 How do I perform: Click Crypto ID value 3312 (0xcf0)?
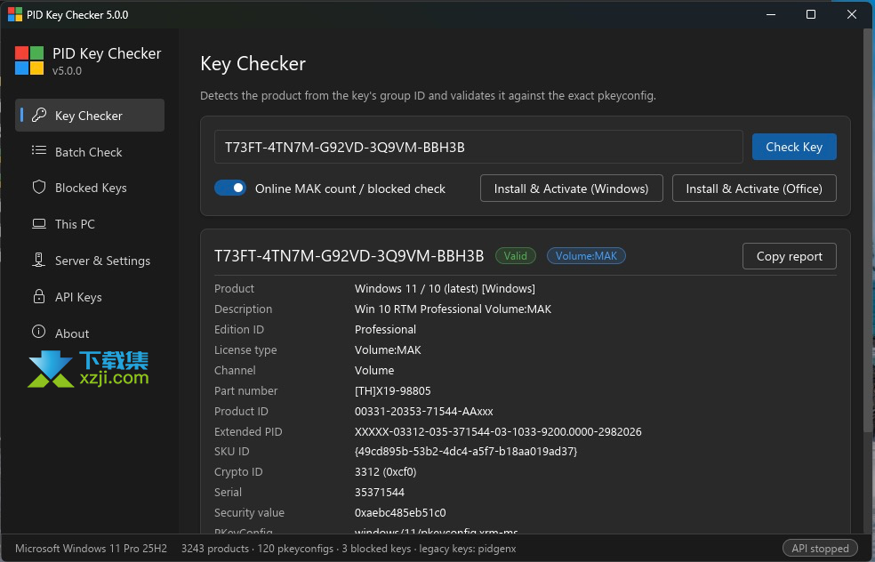pyautogui.click(x=386, y=472)
